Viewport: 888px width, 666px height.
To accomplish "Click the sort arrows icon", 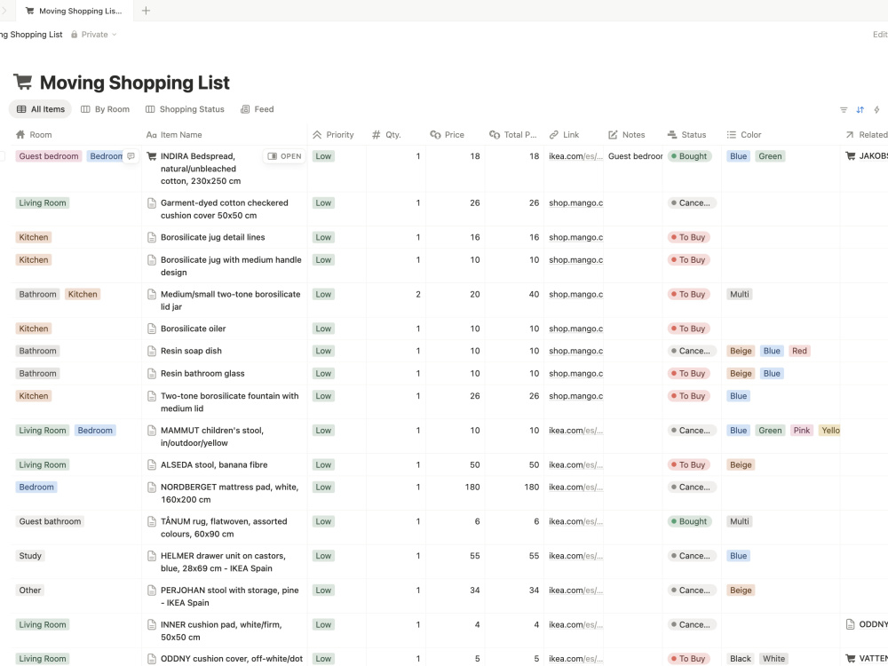I will [860, 110].
